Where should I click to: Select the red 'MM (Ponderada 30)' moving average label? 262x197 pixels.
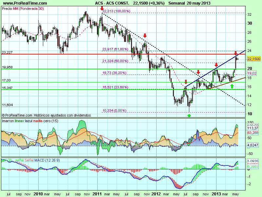click(28, 9)
